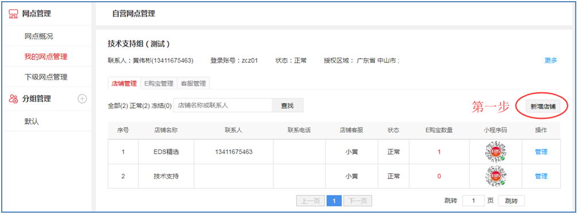Click E购宝数量 value 1 for EDS精选
Viewport: 578px width, 215px height.
[439, 152]
